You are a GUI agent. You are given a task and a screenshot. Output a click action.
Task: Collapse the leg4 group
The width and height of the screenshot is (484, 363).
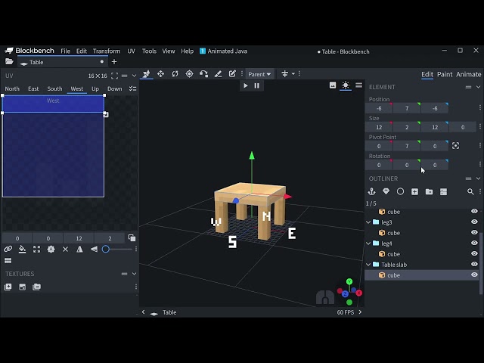point(368,244)
